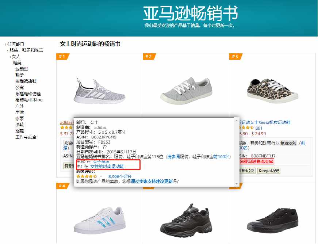Image resolution: width=318 pixels, height=244 pixels.
Task: Open 女性的时尚运动鞋 ranking link
Action: 107,167
